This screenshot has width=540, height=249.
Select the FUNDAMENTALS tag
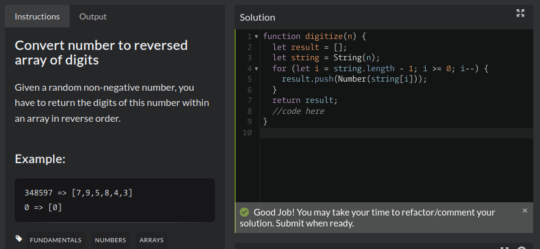coord(56,240)
